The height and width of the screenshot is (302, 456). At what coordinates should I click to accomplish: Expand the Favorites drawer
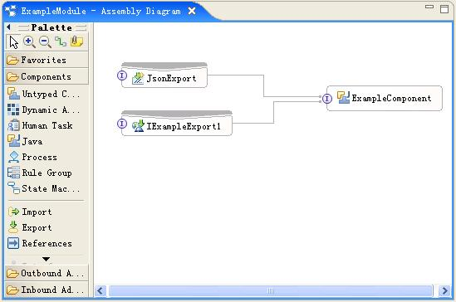coord(47,60)
